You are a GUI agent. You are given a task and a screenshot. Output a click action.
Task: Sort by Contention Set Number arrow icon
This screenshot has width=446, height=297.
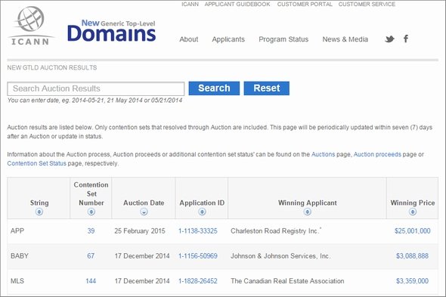91,212
